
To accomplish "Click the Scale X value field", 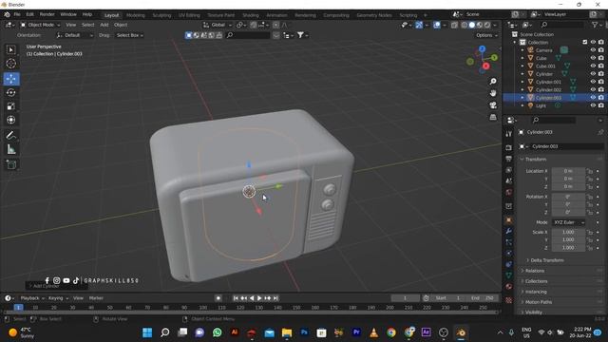I will coord(568,232).
